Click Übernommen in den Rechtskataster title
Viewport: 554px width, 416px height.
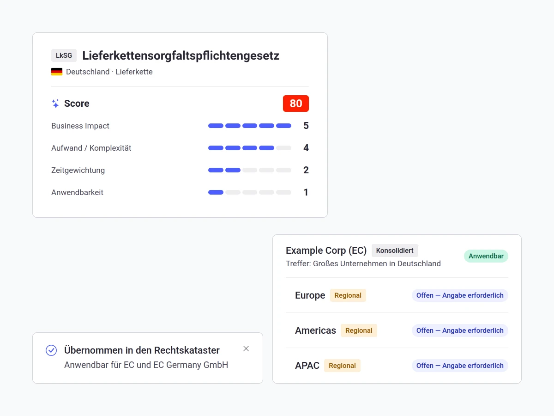(x=142, y=350)
